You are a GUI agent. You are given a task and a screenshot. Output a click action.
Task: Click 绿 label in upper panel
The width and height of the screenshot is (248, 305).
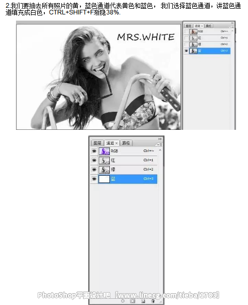tap(200, 44)
